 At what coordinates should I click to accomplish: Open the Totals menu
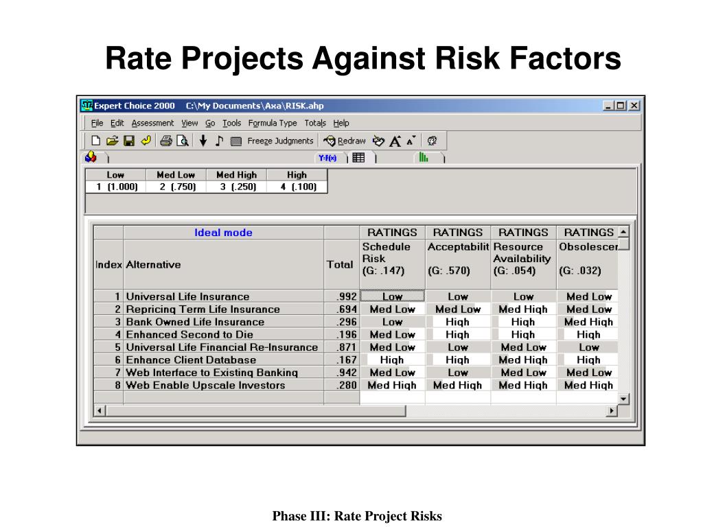pos(315,123)
